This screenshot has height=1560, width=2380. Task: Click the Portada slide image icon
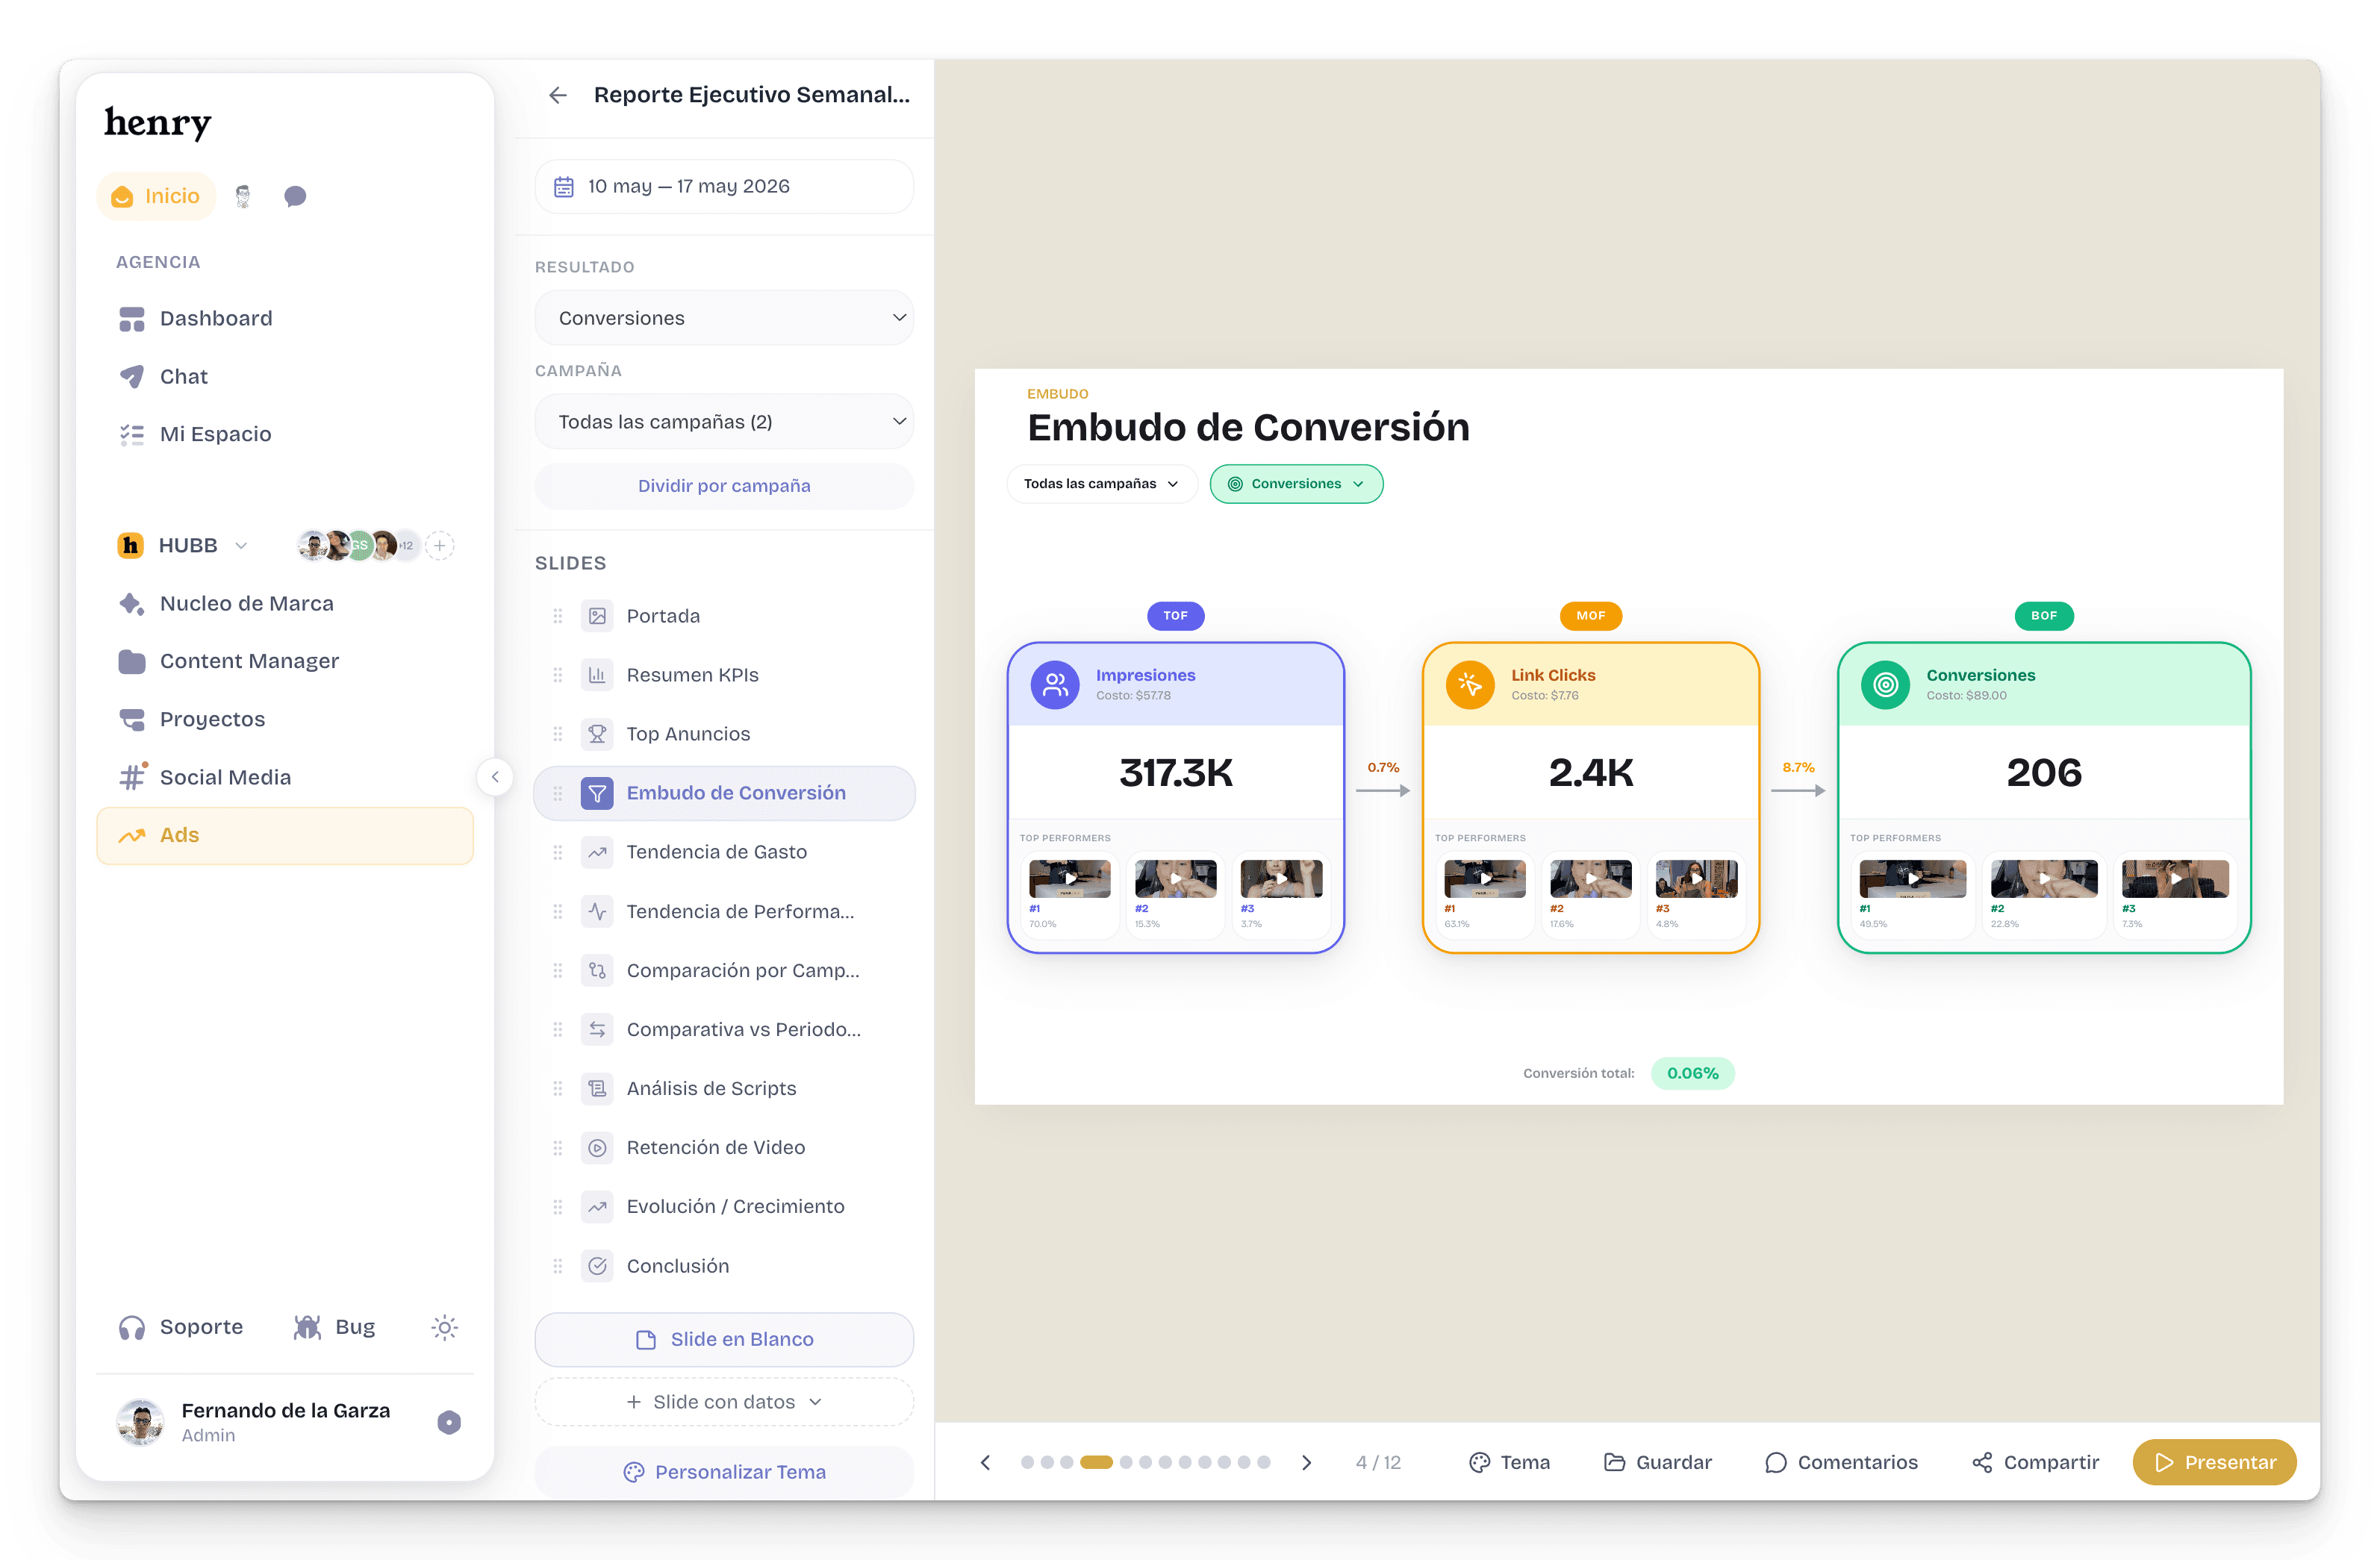597,616
